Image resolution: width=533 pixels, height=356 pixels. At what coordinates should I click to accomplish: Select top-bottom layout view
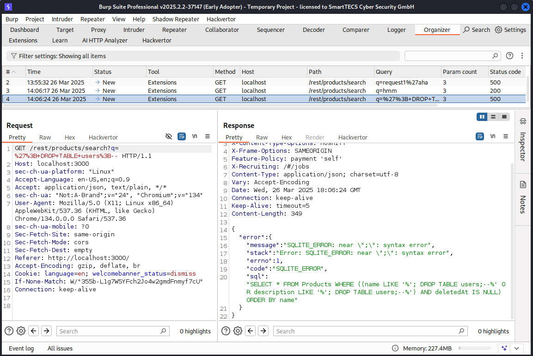click(x=493, y=117)
